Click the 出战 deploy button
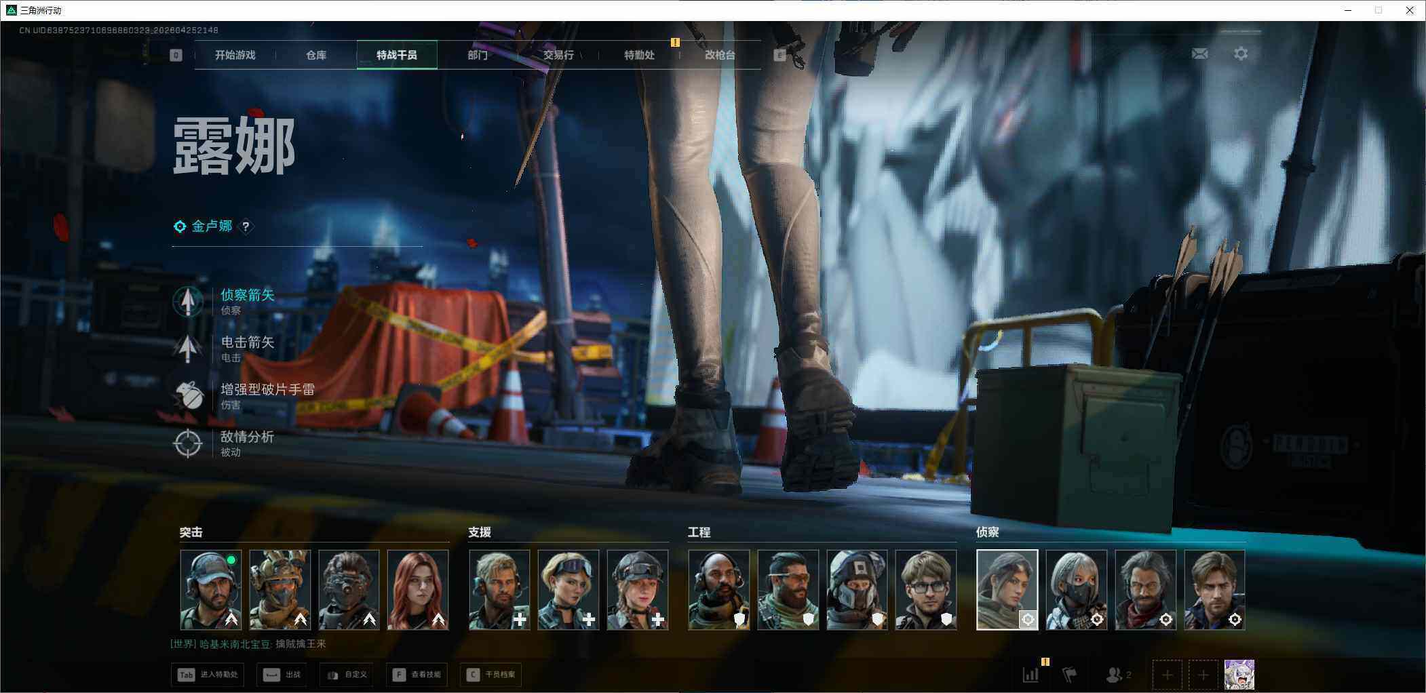 point(282,675)
